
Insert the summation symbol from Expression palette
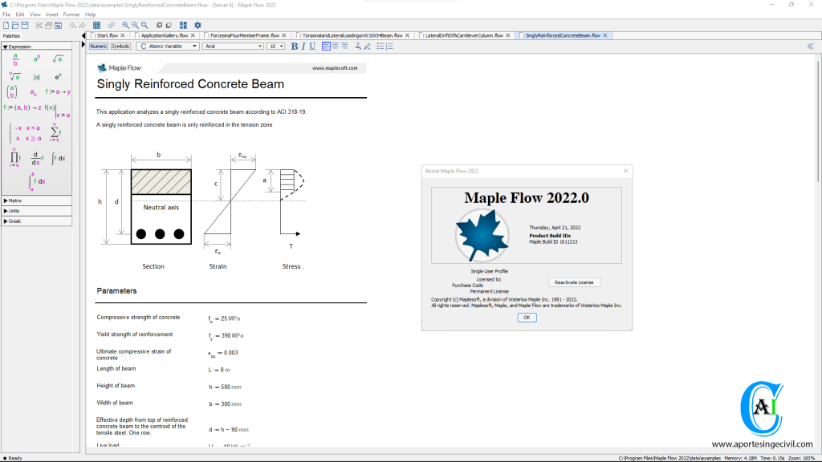tap(55, 133)
